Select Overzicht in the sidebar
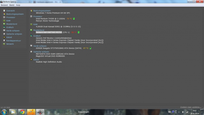Image resolution: width=204 pixels, height=115 pixels. [10, 11]
